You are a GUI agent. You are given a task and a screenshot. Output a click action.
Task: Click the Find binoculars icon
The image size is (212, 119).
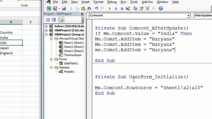tap(89, 9)
